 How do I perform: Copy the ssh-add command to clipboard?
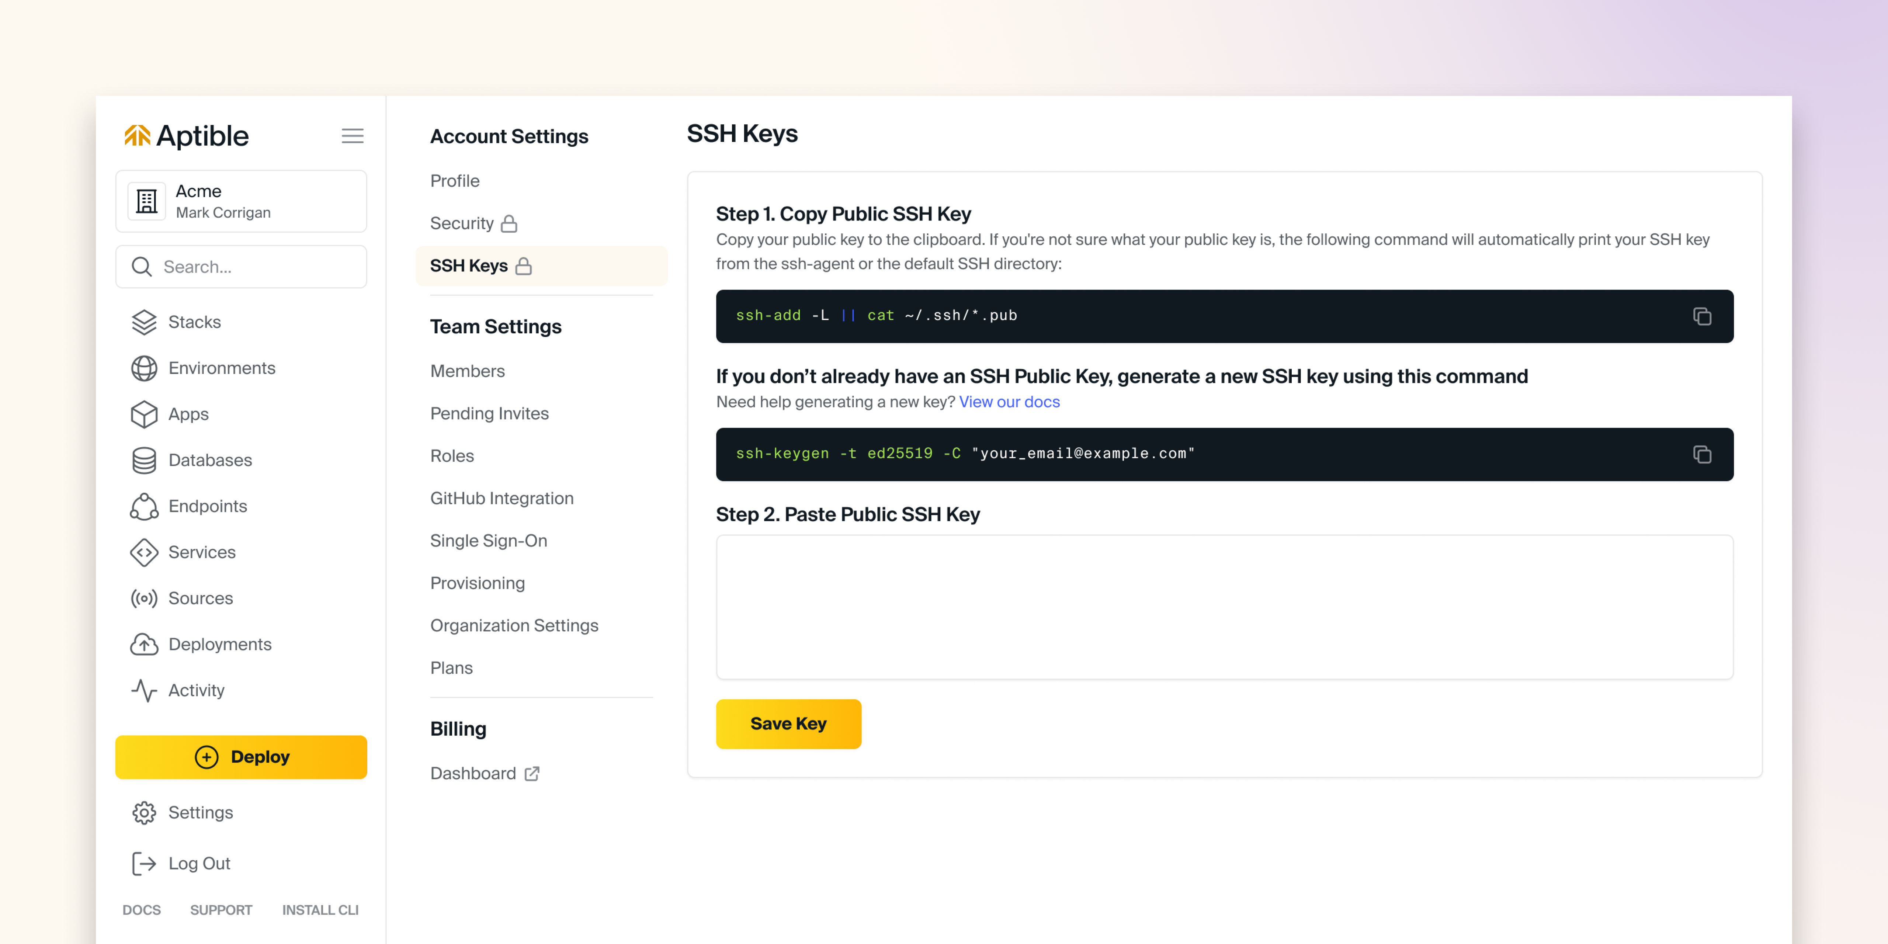coord(1701,316)
